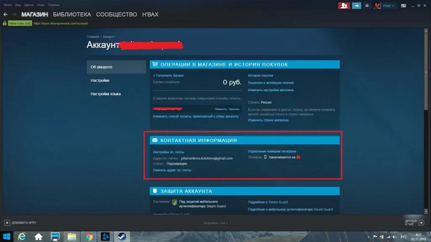The height and width of the screenshot is (242, 431).
Task: Click the shield icon in ЗАЩИТА АККАУНТА header
Action: (x=155, y=191)
